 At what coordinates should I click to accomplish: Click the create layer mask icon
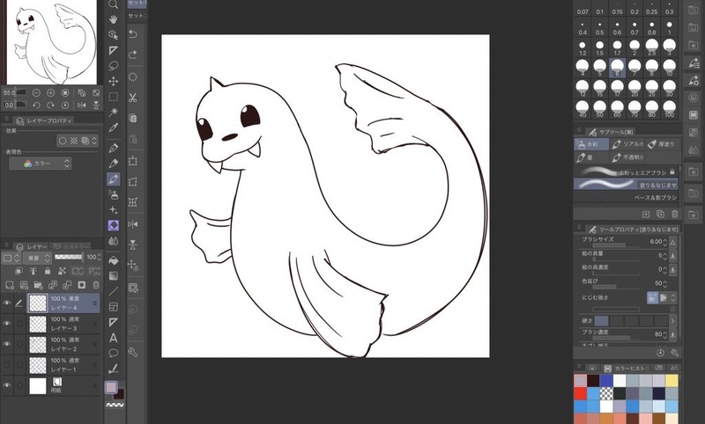click(81, 285)
